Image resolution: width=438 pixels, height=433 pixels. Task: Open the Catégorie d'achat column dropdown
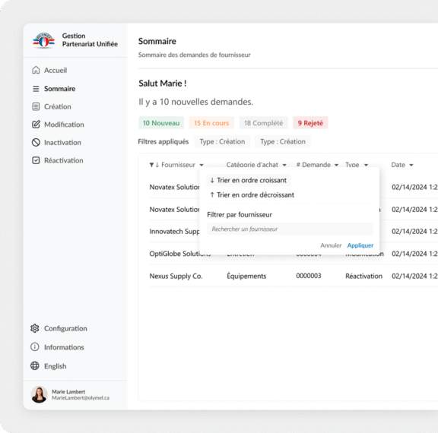click(x=284, y=165)
